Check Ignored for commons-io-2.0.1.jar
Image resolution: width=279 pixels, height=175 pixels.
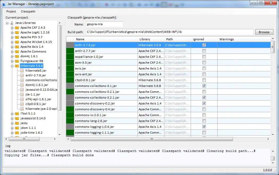(204, 115)
